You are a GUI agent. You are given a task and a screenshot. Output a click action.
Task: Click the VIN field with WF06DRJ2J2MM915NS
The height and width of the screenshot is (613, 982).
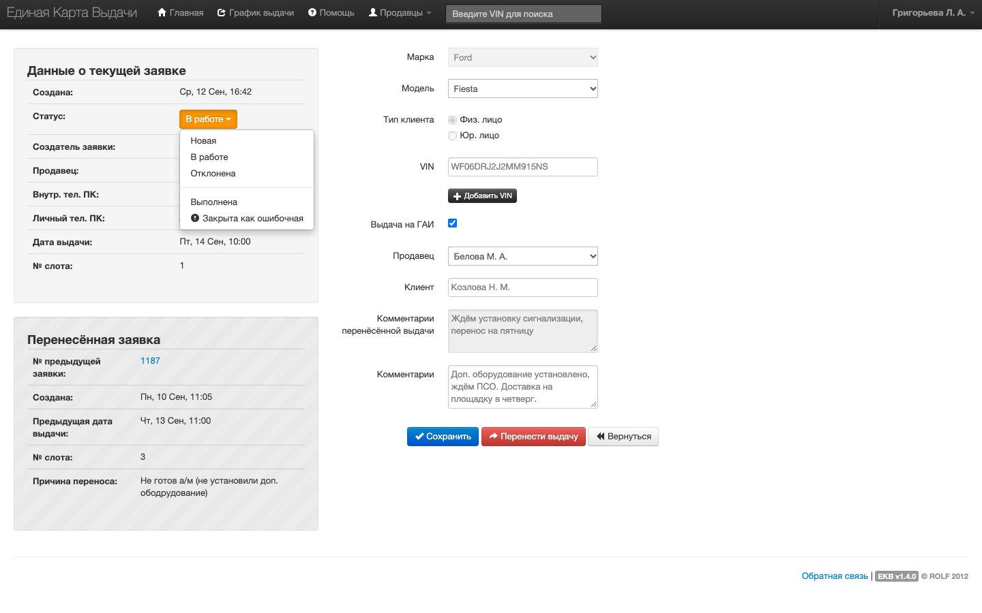[x=523, y=167]
